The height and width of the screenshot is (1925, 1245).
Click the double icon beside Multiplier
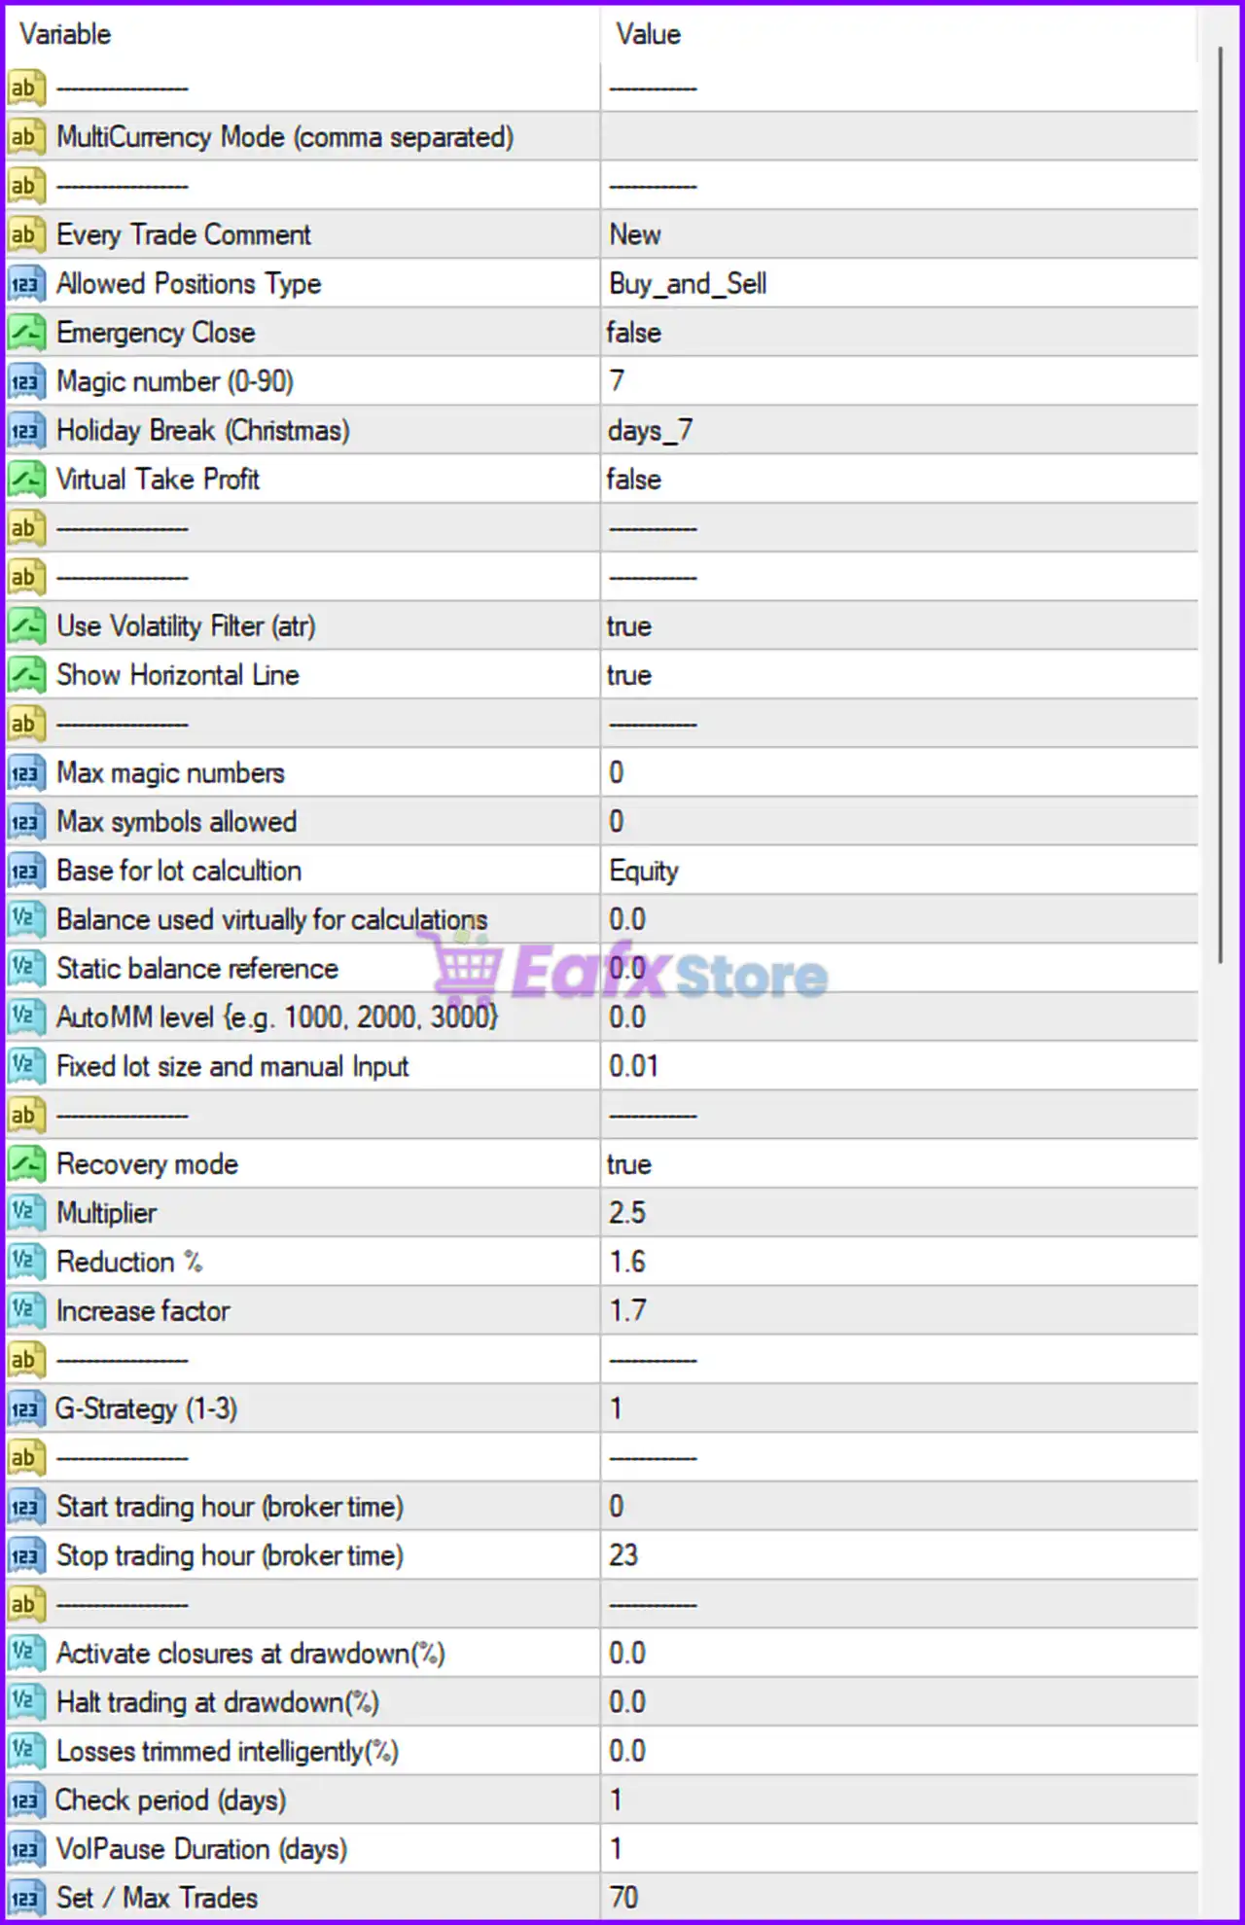26,1213
